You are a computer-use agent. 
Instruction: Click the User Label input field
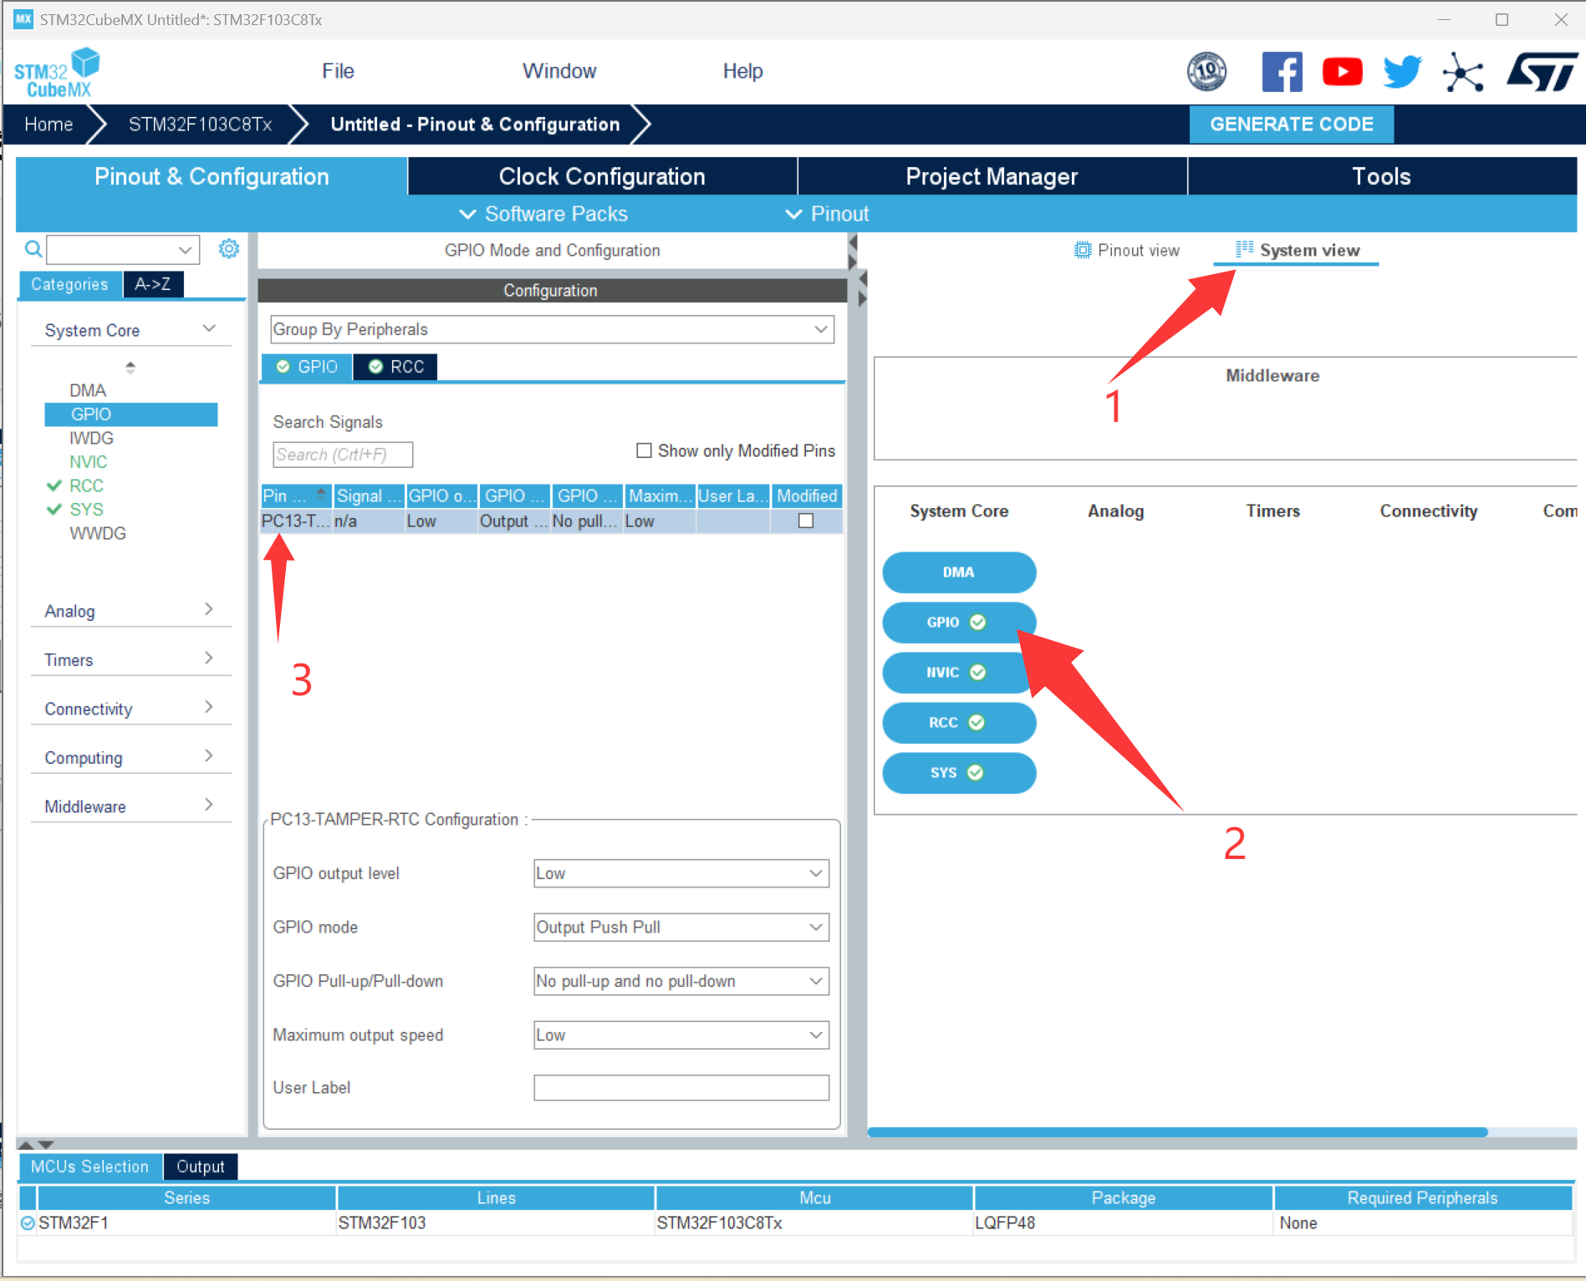681,1088
